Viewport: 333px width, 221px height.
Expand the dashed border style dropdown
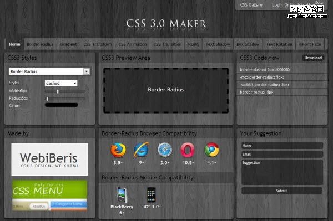[61, 83]
